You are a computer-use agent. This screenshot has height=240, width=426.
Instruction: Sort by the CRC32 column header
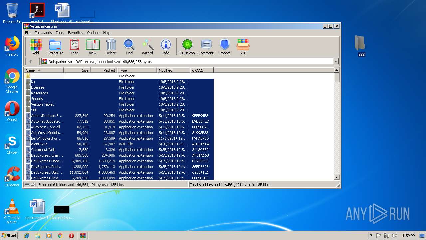tap(202, 70)
